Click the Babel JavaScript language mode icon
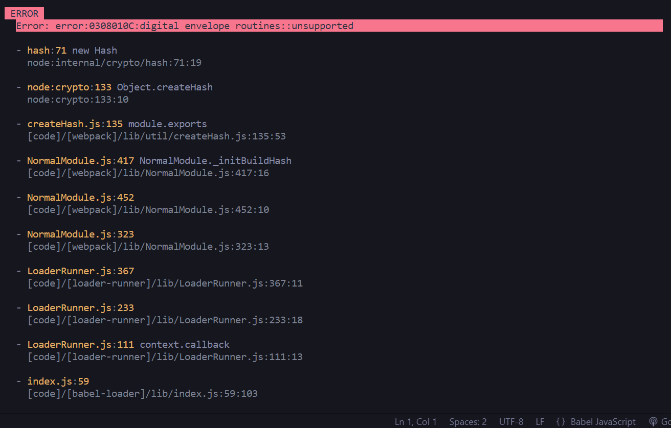Screen dimensions: 671x428 602,421
